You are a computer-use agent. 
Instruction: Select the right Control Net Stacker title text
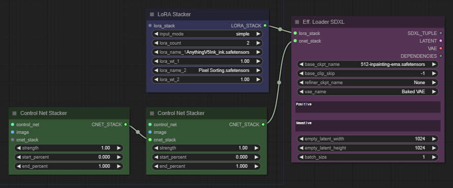181,114
